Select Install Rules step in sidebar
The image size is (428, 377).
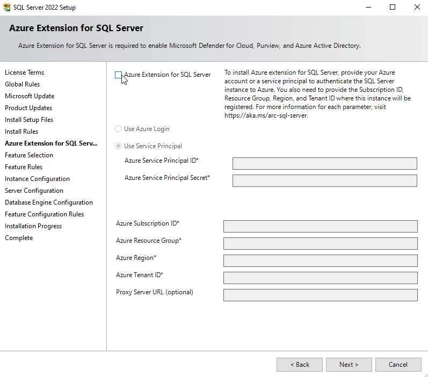pos(21,132)
